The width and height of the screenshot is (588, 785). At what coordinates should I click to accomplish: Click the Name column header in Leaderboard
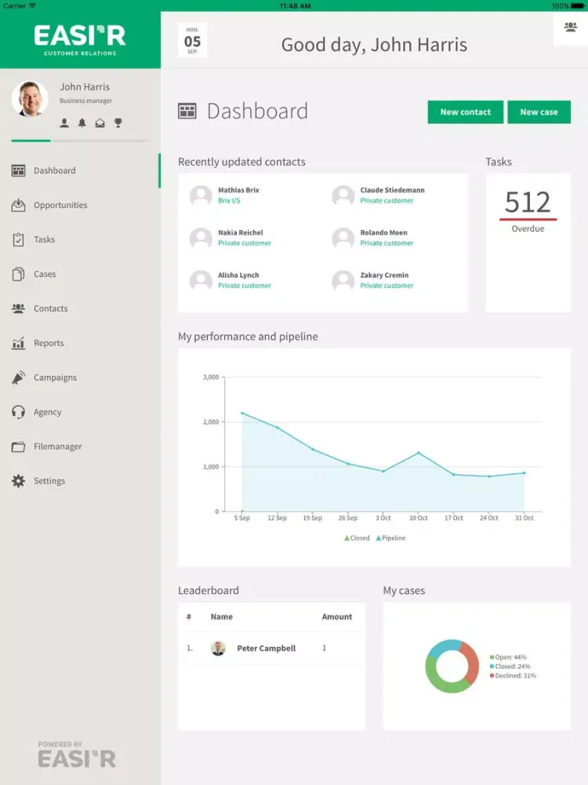[222, 617]
